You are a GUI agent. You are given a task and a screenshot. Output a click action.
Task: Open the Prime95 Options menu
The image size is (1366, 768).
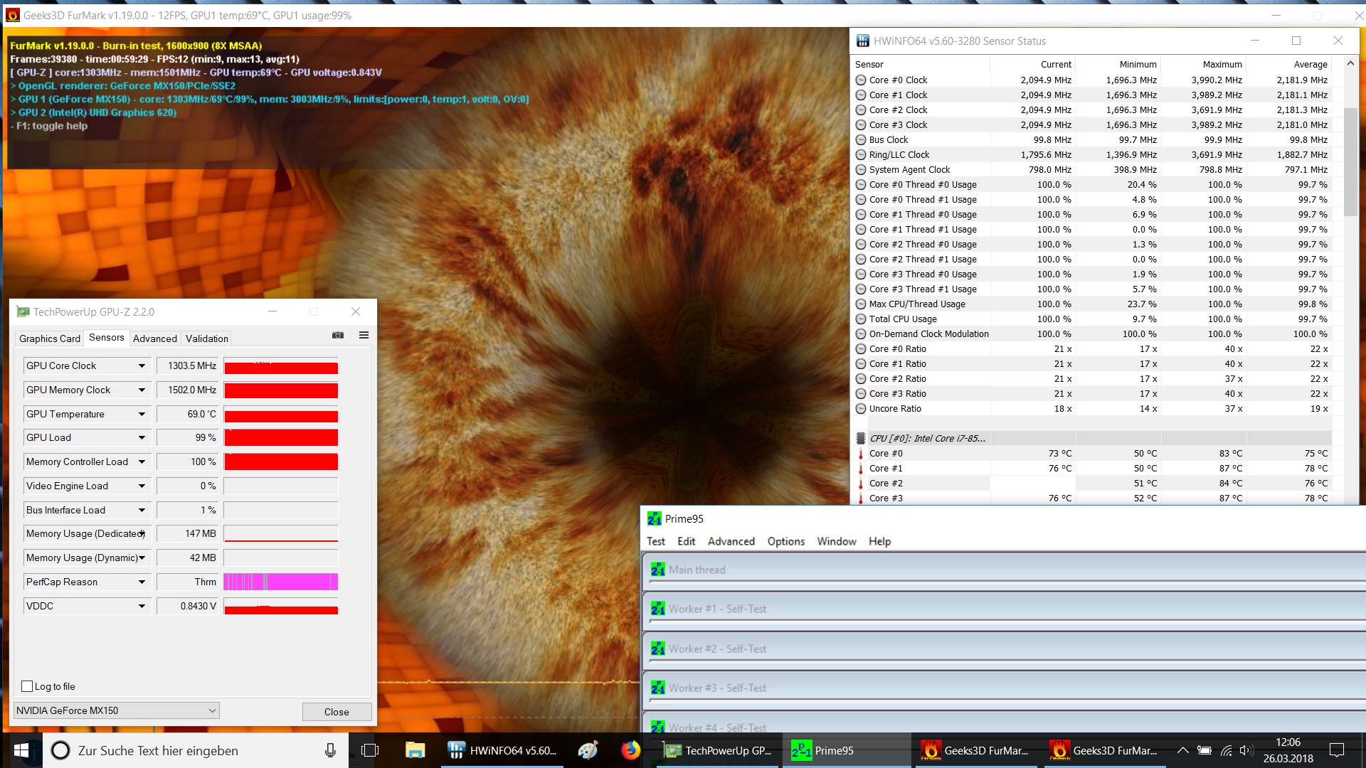point(785,541)
